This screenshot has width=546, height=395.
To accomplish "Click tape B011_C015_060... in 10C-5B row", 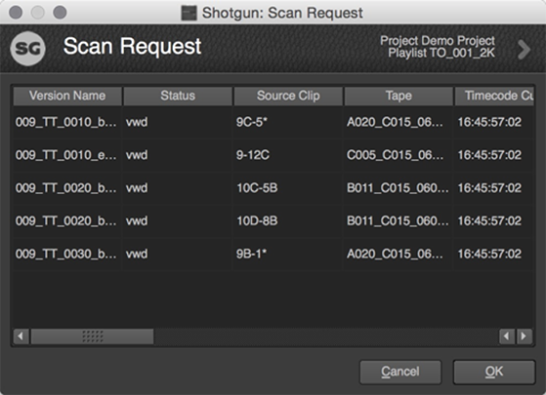I will click(x=398, y=188).
